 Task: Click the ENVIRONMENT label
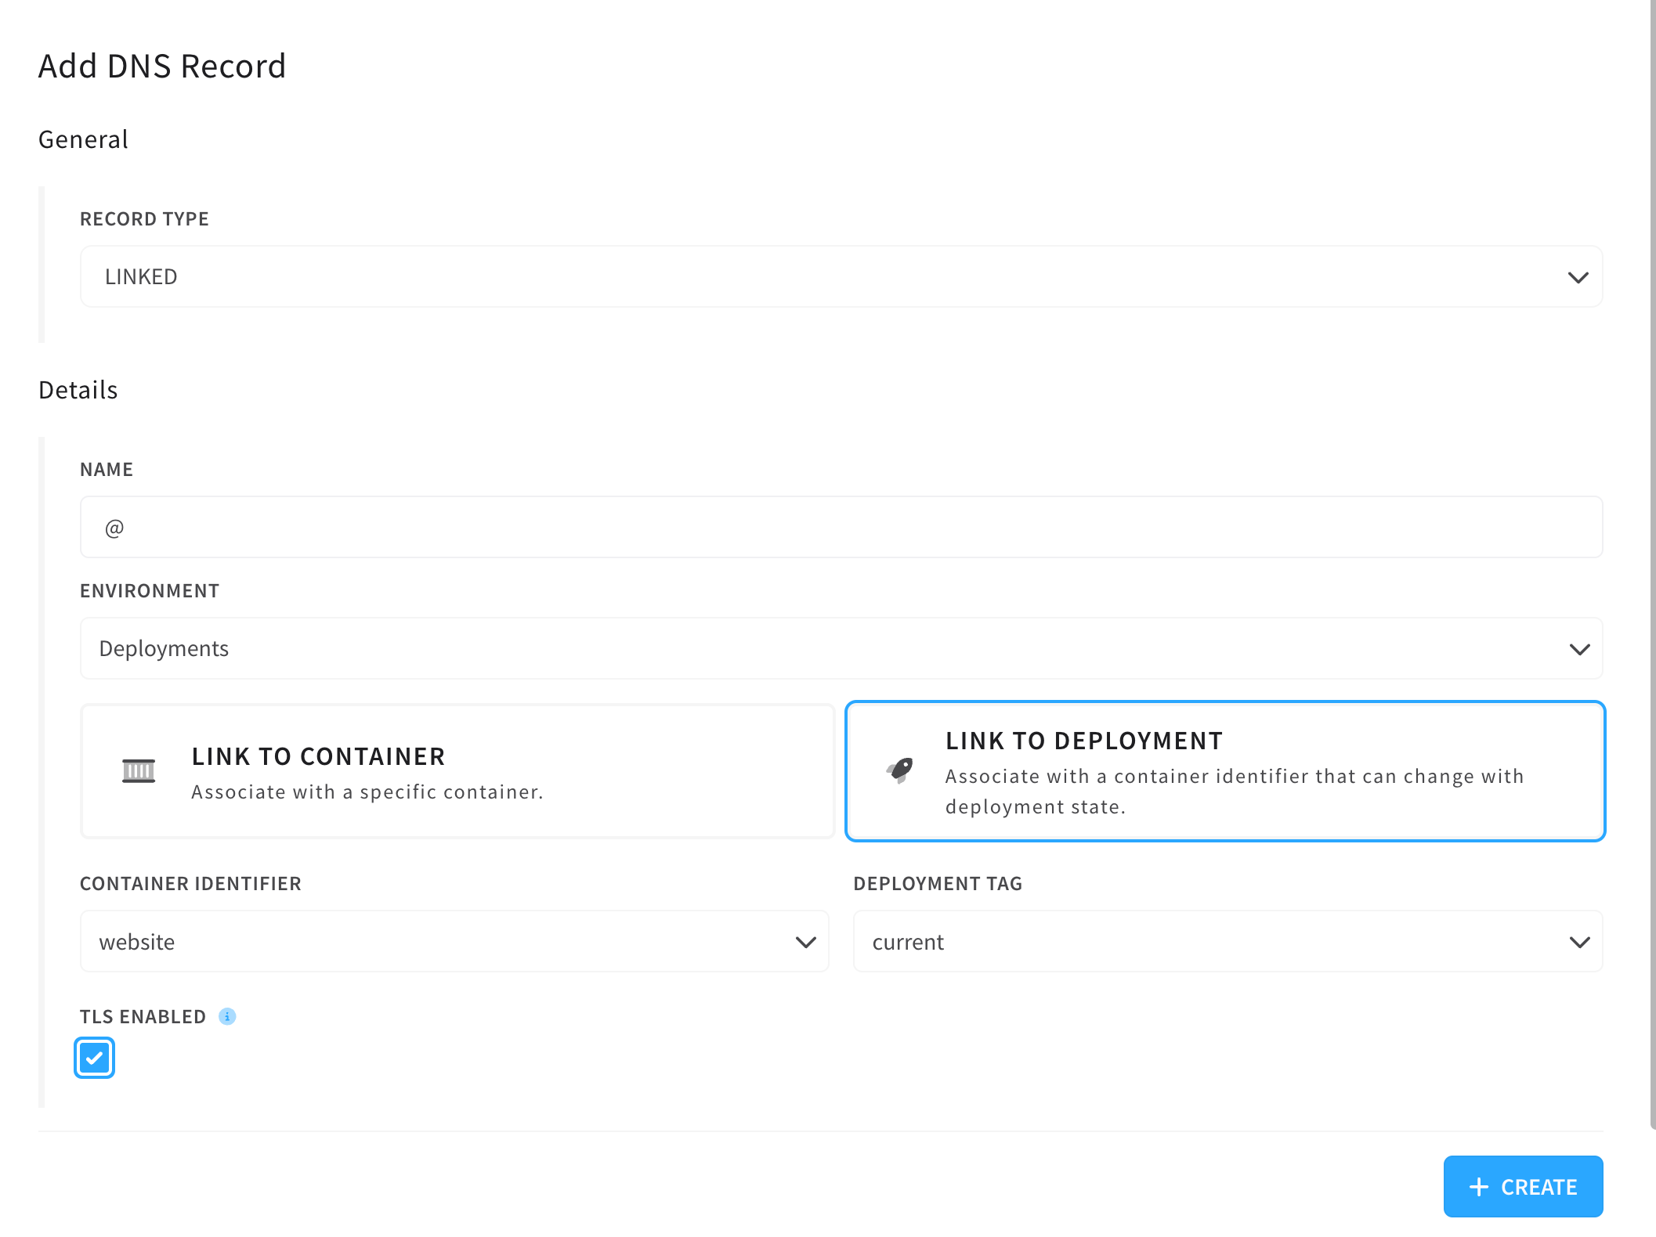coord(150,590)
